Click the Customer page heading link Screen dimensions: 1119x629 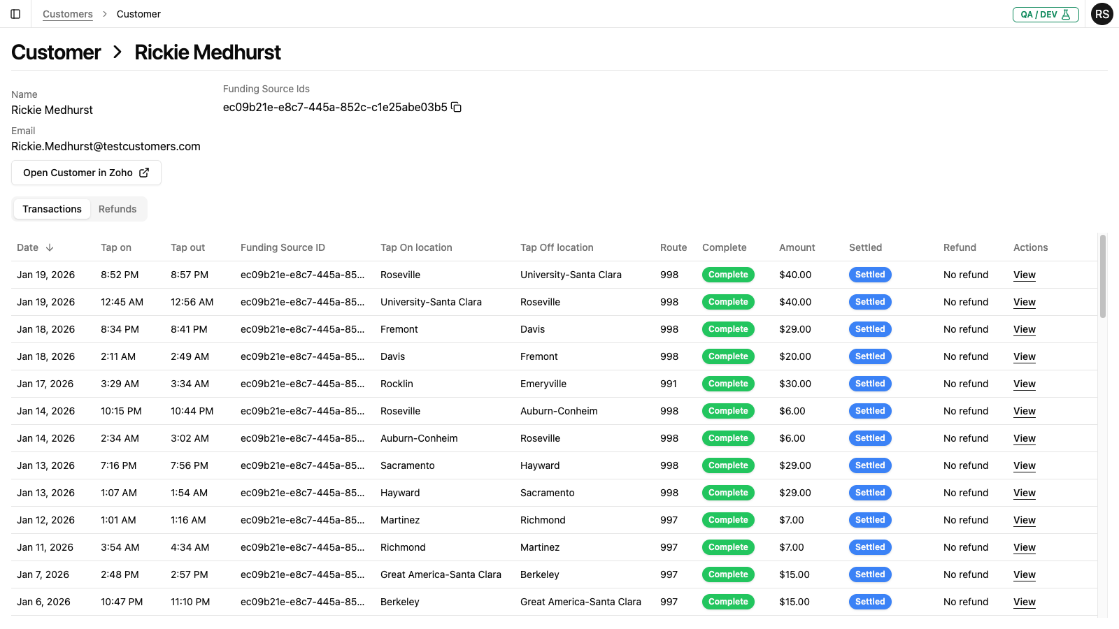pyautogui.click(x=56, y=52)
